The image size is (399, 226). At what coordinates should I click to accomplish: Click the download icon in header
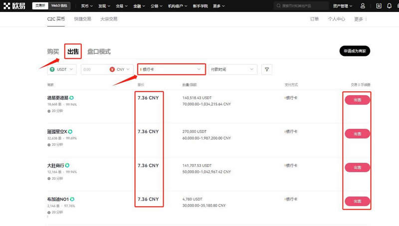point(379,6)
